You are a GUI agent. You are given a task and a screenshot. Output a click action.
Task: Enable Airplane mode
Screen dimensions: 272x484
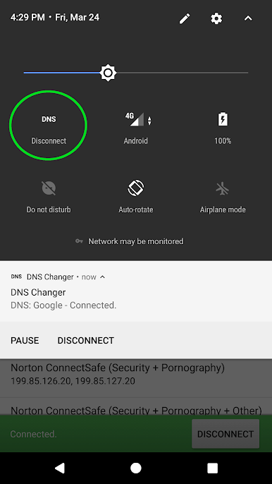(223, 197)
